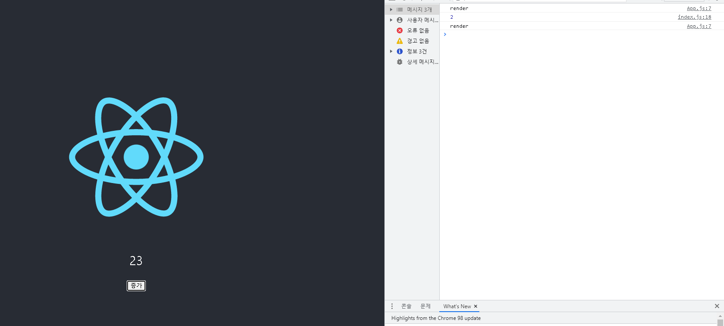Viewport: 724px width, 326px height.
Task: Open the index.js:18 source link
Action: click(694, 17)
